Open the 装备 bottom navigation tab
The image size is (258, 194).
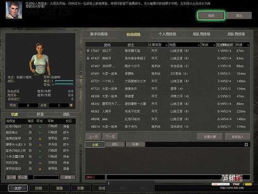pos(59,188)
